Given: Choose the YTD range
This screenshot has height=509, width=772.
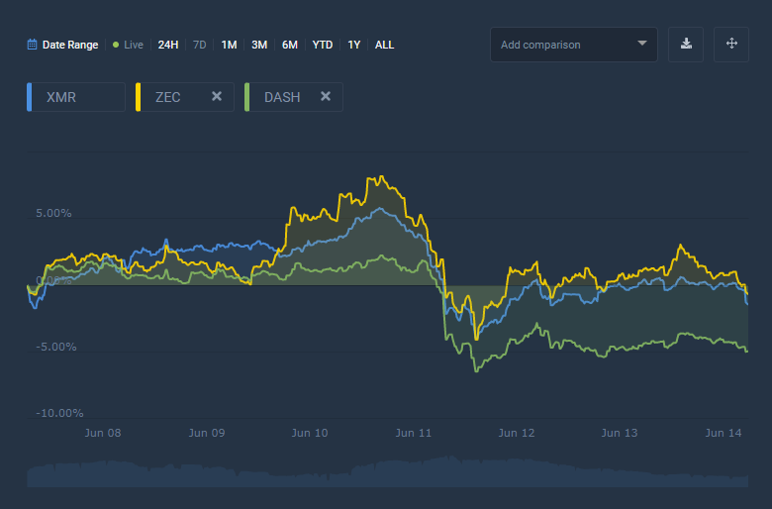Looking at the screenshot, I should (x=323, y=45).
